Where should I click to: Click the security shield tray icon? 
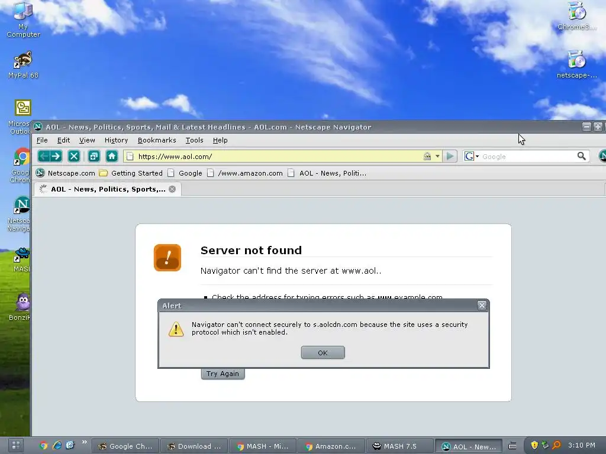[x=534, y=446]
